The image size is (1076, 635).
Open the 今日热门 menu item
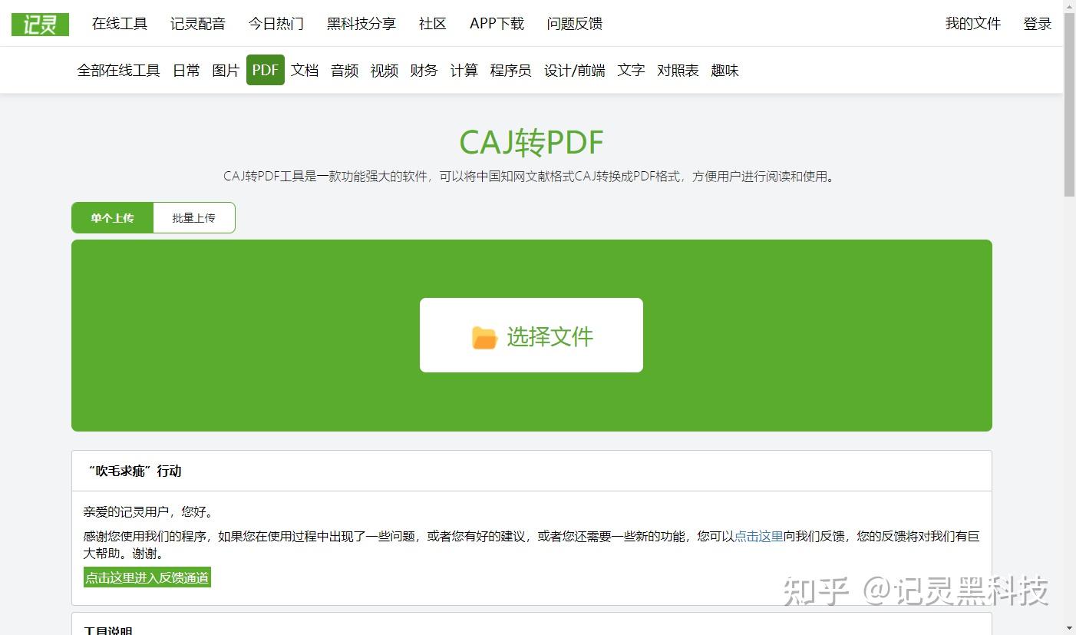click(276, 23)
